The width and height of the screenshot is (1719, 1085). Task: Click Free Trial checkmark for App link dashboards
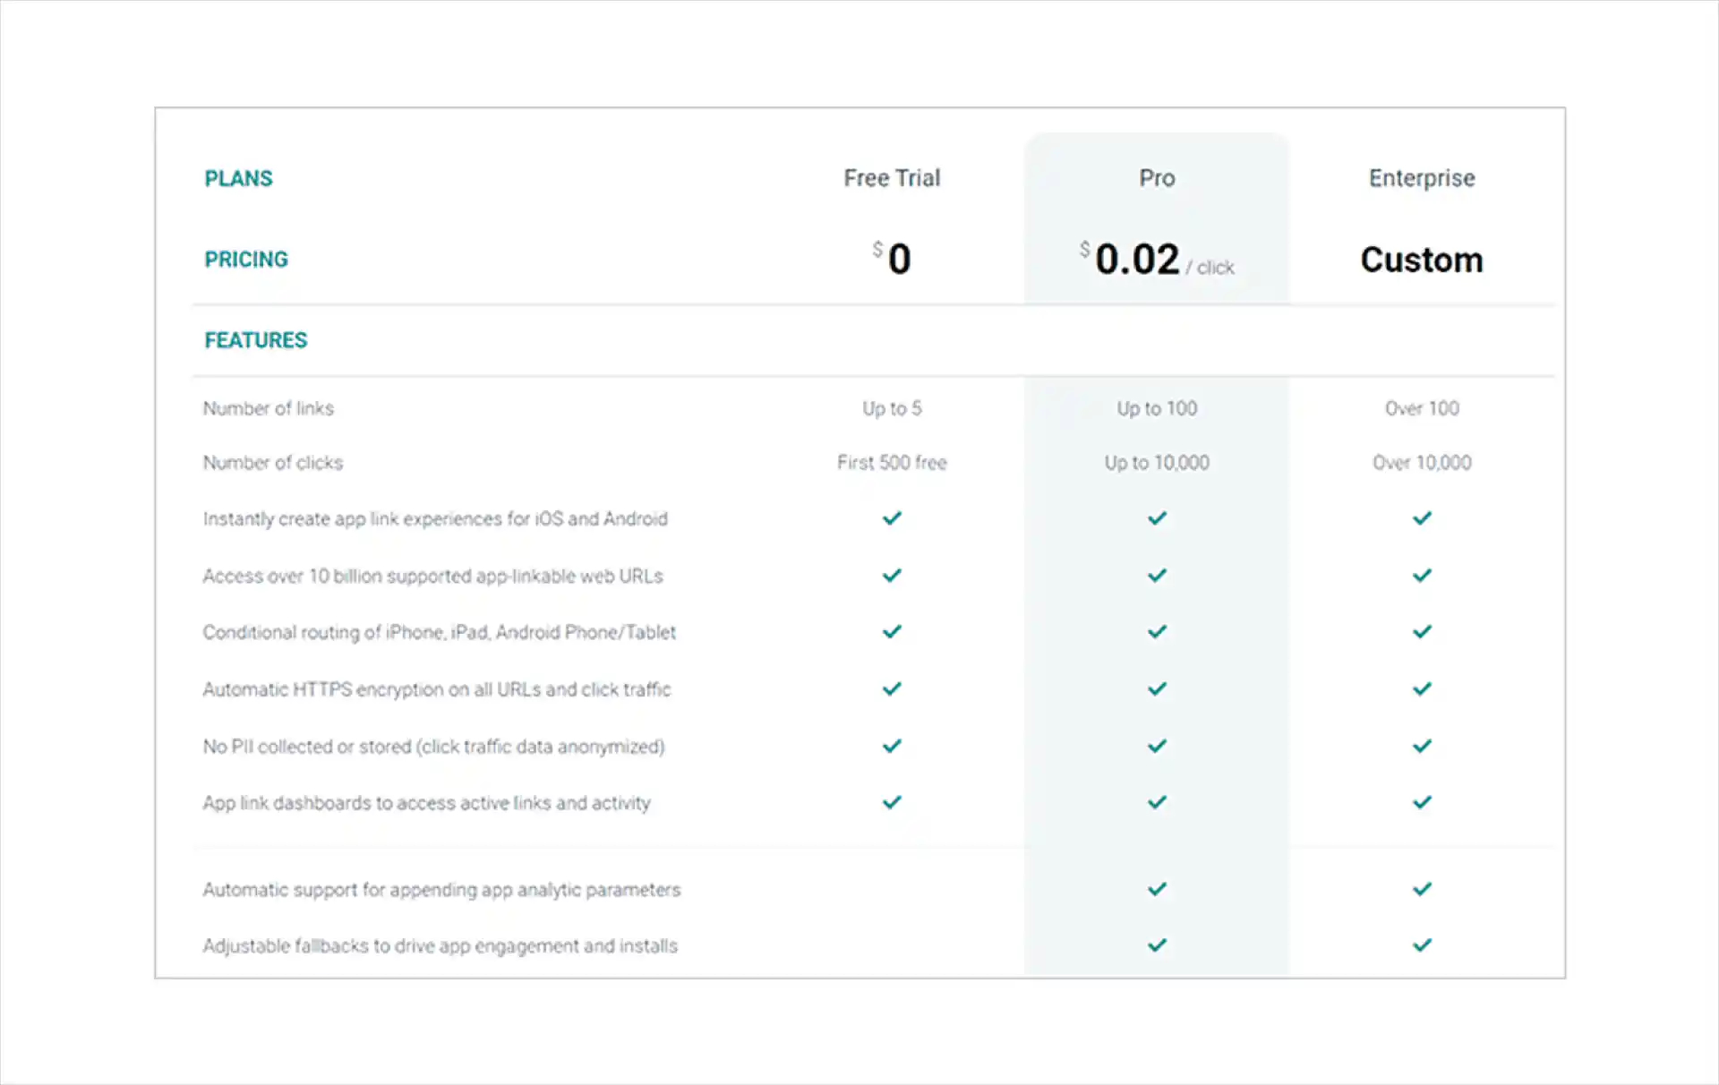point(892,802)
